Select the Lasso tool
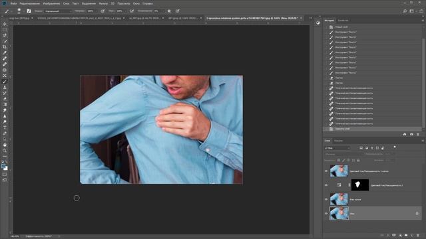Screen dimensions: 426x239 pos(5,35)
